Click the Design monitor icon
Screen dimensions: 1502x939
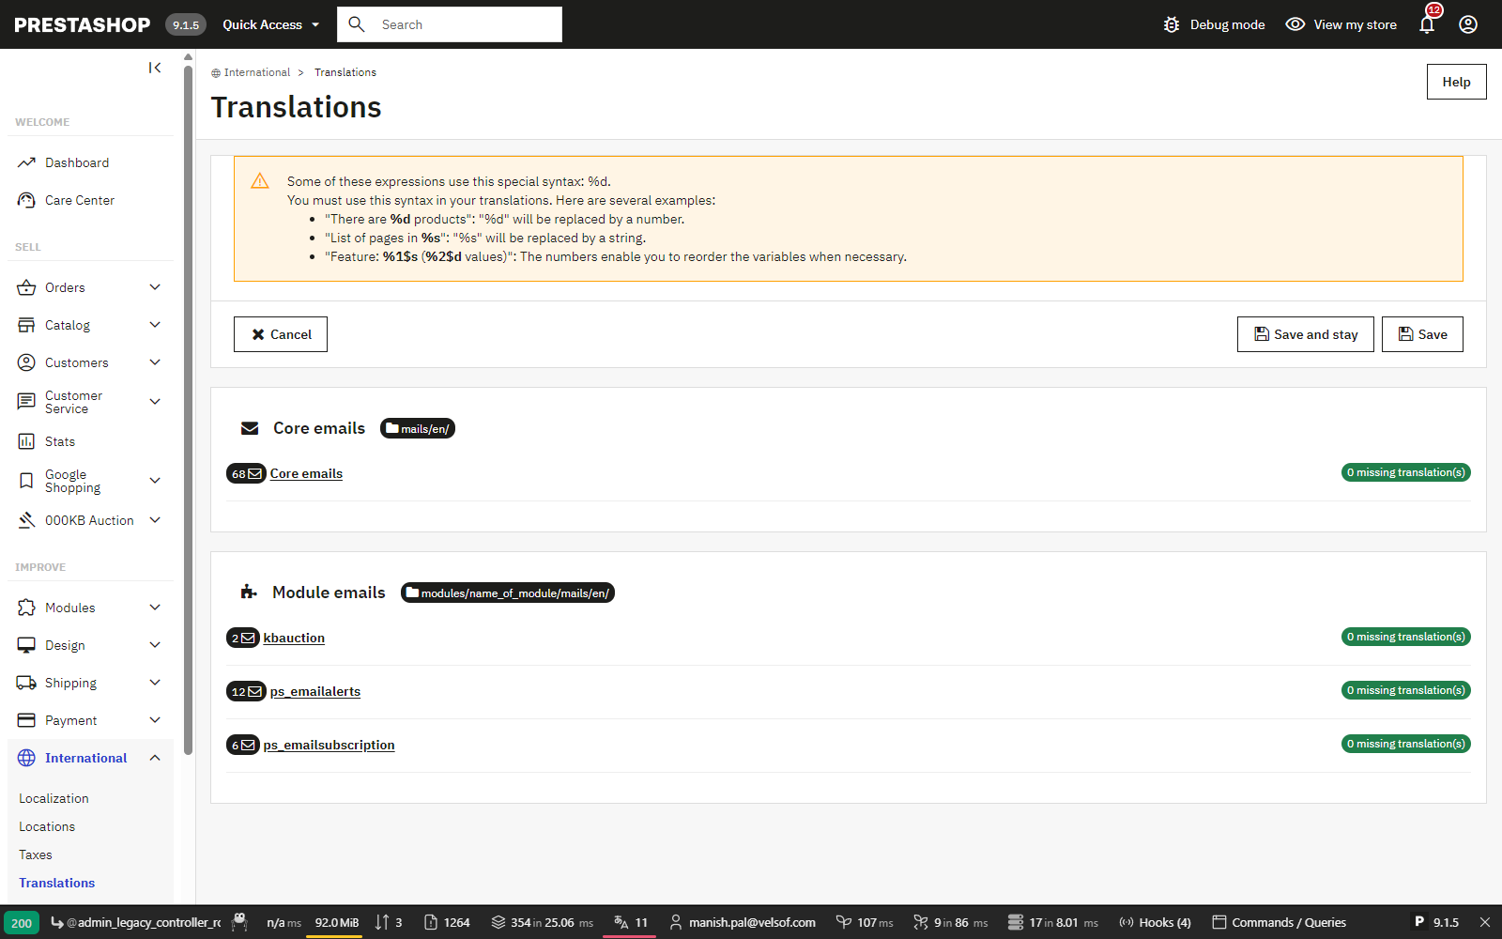coord(26,645)
